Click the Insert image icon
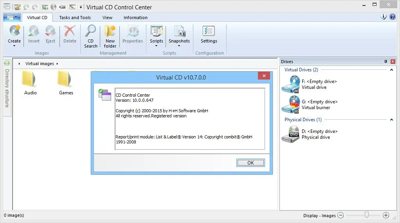 [34, 31]
